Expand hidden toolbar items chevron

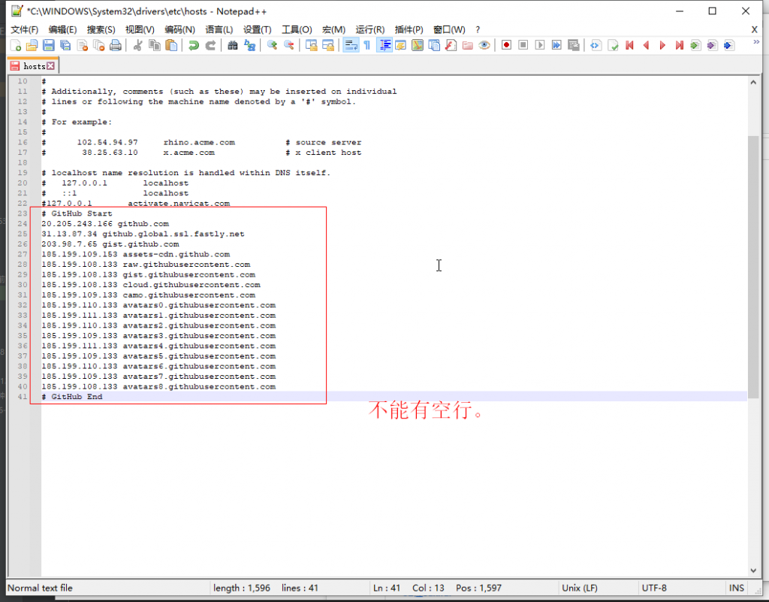point(755,43)
